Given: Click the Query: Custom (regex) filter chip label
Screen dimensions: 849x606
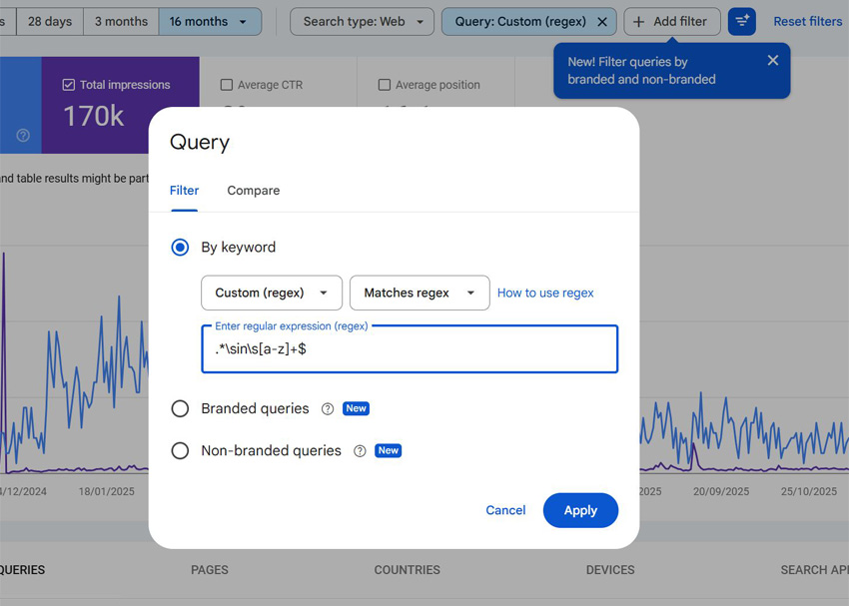Looking at the screenshot, I should (520, 22).
